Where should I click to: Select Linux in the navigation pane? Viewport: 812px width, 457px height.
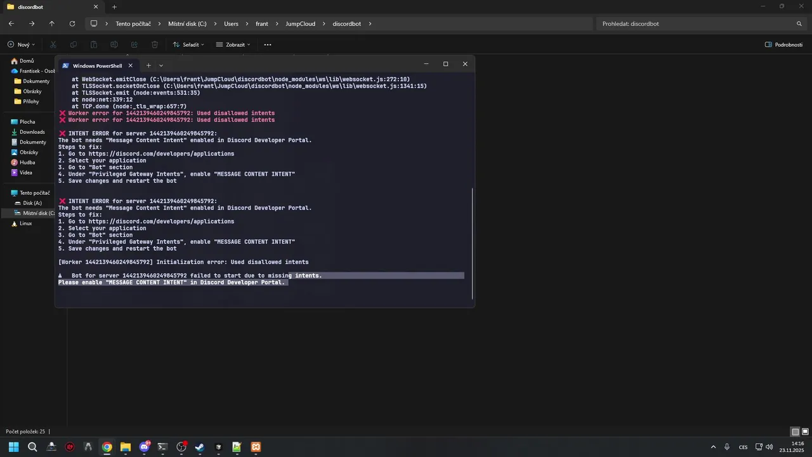(22, 223)
